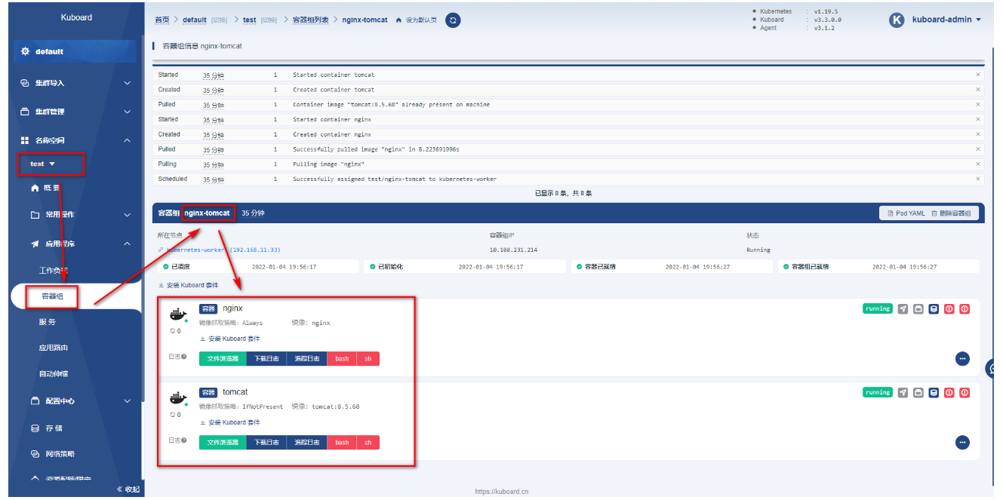The width and height of the screenshot is (1003, 500).
Task: Click the https://kuboard.cn footer link
Action: point(502,491)
